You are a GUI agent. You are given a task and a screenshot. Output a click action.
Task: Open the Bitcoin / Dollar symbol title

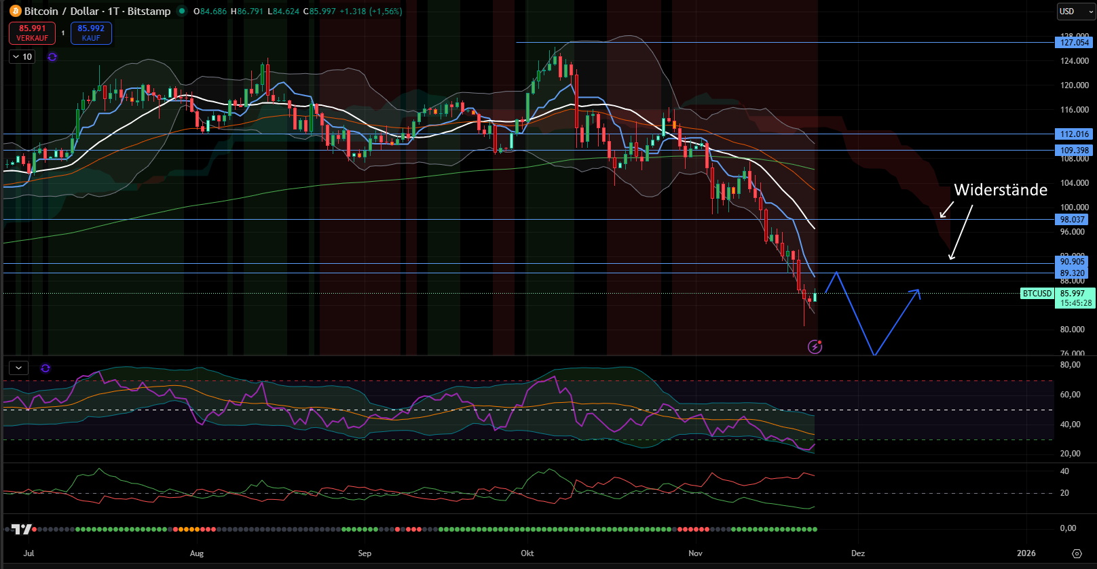pos(97,11)
